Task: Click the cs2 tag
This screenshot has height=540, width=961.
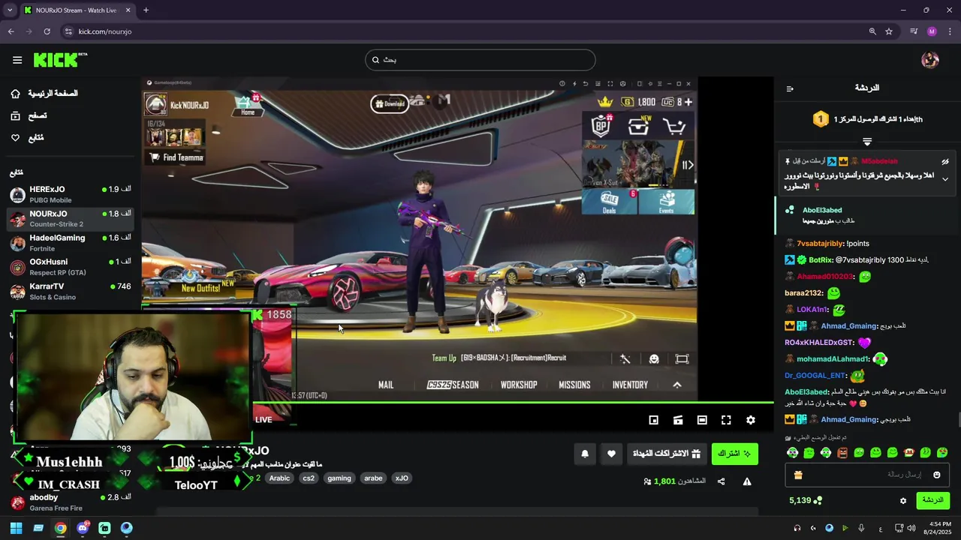Action: coord(309,478)
